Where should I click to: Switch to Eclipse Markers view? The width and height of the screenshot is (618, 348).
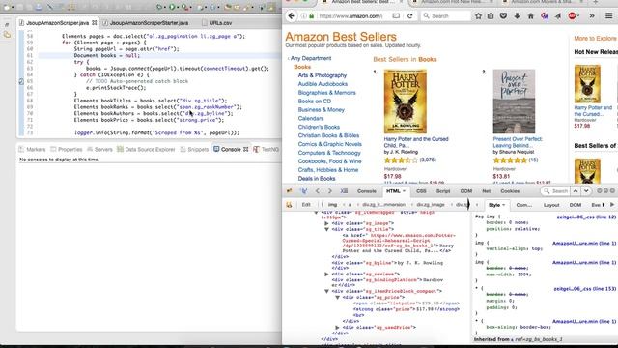(x=32, y=149)
